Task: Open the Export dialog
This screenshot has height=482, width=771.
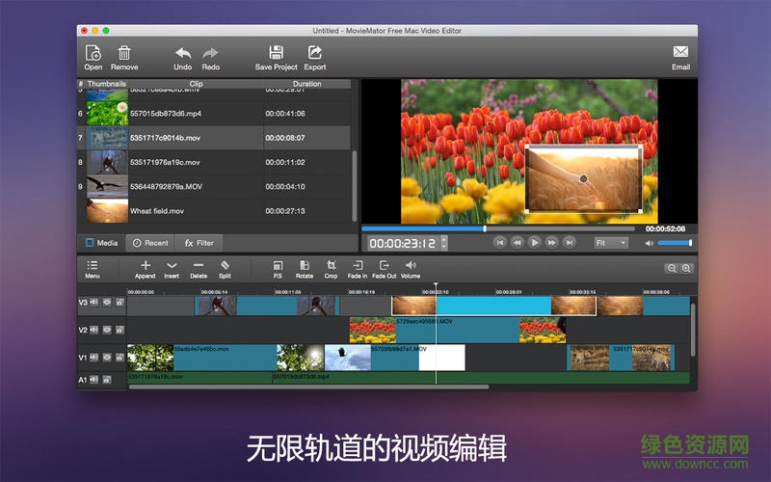Action: pyautogui.click(x=315, y=53)
